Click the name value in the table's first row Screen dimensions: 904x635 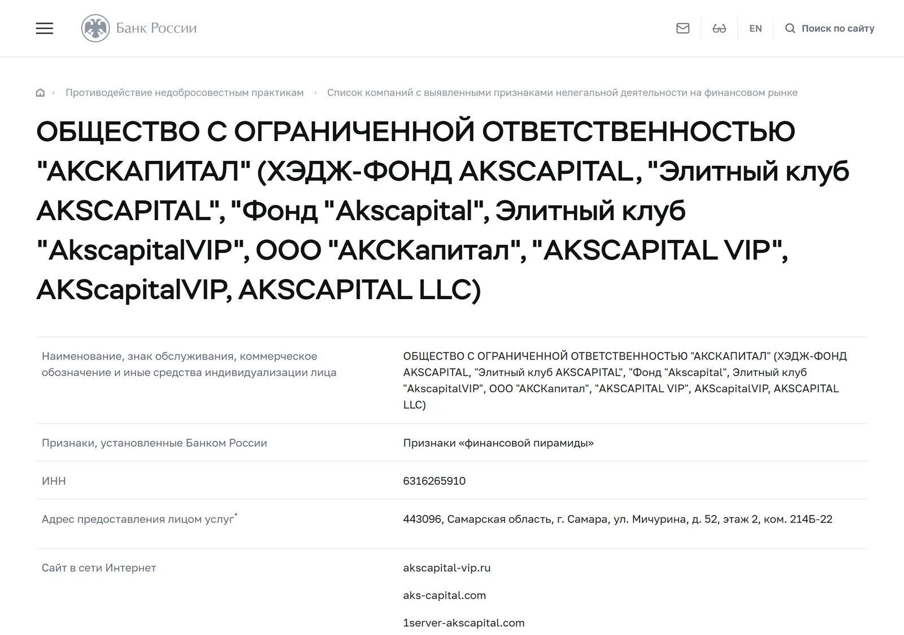[x=625, y=380]
